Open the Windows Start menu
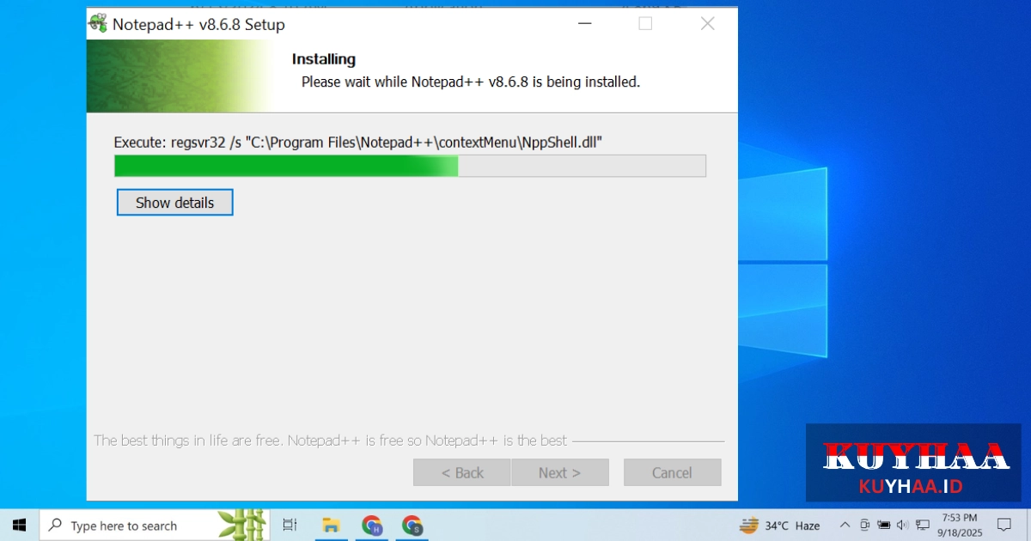 point(19,525)
